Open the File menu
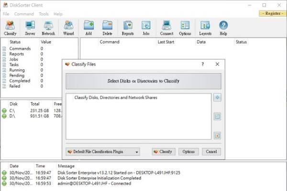 [6, 14]
